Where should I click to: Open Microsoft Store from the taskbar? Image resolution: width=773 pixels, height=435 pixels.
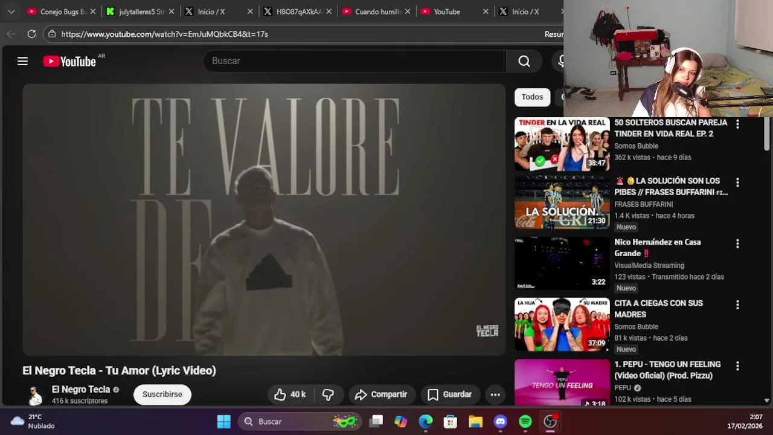pos(451,421)
